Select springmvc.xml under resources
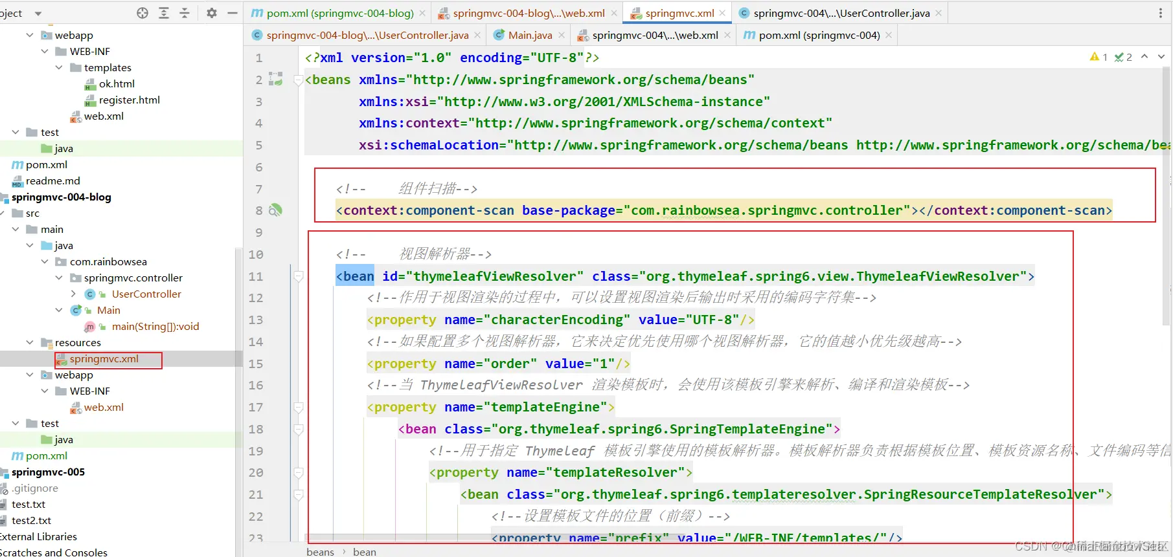 (x=104, y=358)
